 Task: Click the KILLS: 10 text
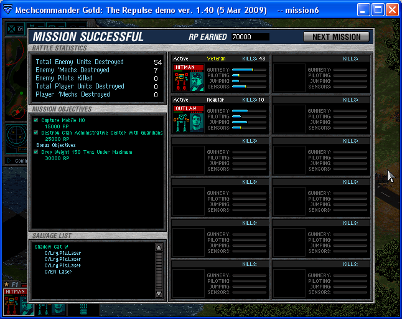[253, 100]
